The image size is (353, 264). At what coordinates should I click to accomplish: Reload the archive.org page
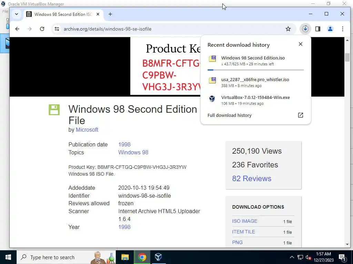point(42,29)
